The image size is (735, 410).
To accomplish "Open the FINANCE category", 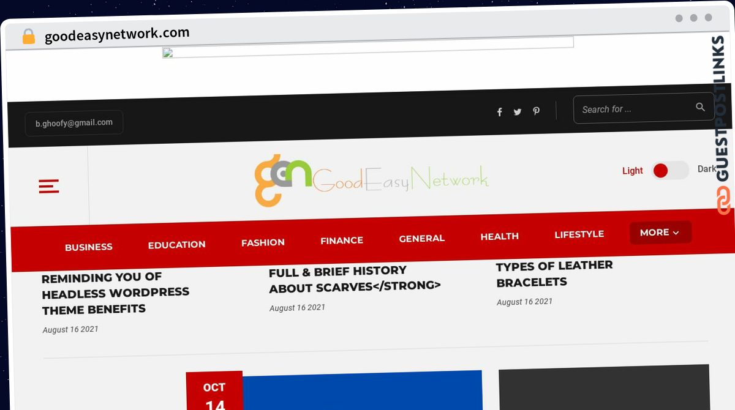I will 342,240.
